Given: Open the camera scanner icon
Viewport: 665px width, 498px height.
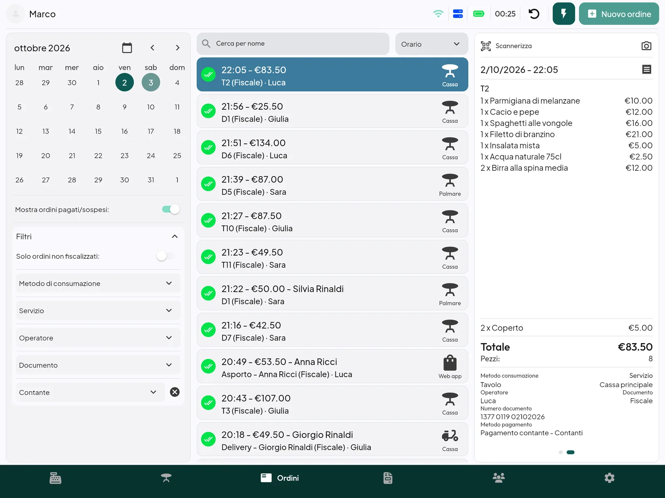Looking at the screenshot, I should point(646,46).
